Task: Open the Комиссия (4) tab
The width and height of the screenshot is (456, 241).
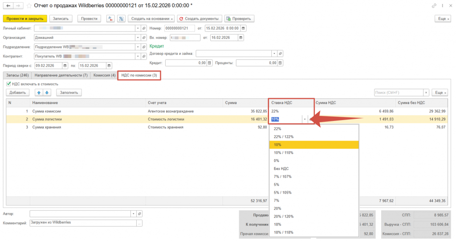Action: click(104, 76)
